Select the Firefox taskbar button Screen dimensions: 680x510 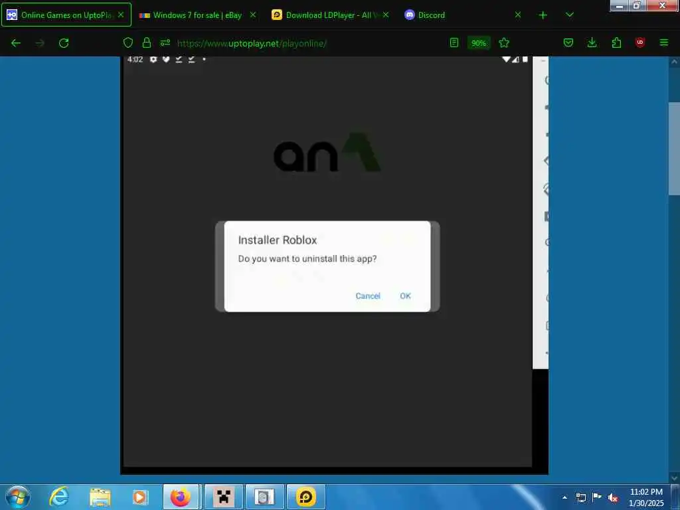(181, 497)
